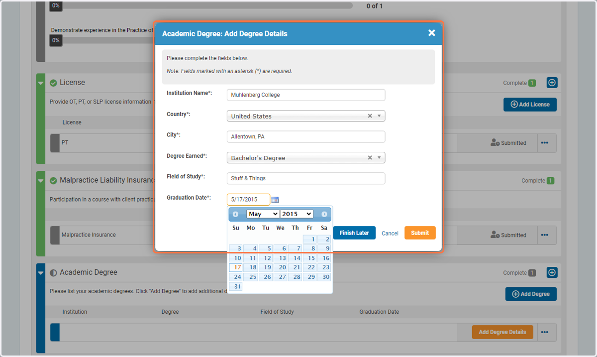Click the Submitted status in PT row
The image size is (597, 357).
[x=508, y=143]
